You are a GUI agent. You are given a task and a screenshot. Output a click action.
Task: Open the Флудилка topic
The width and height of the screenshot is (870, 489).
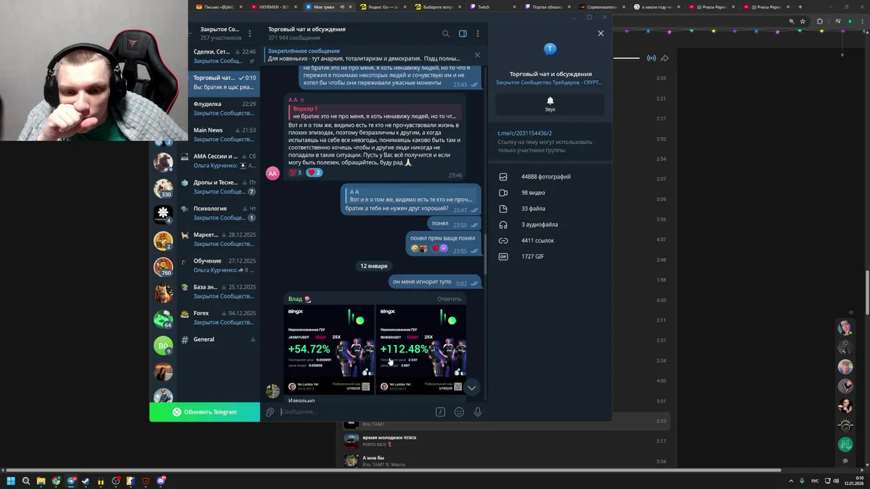coord(220,109)
